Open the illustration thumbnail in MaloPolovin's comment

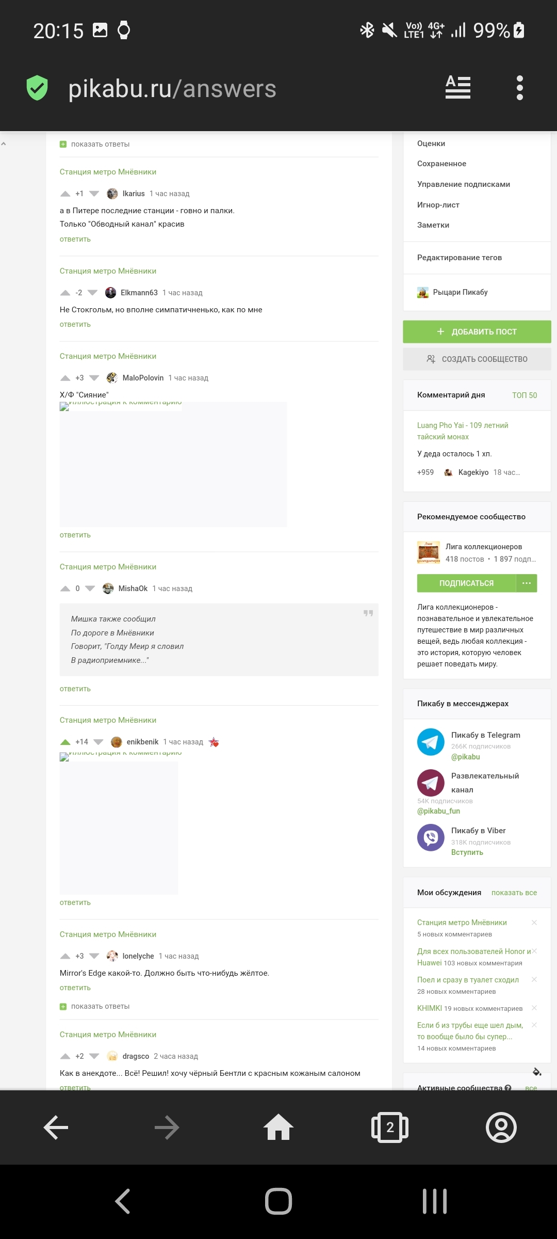pos(173,464)
